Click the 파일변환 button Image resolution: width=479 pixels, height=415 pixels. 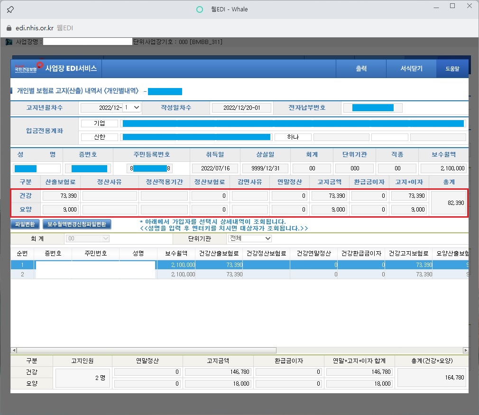25,224
